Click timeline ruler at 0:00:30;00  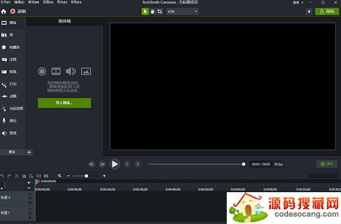pyautogui.click(x=140, y=189)
